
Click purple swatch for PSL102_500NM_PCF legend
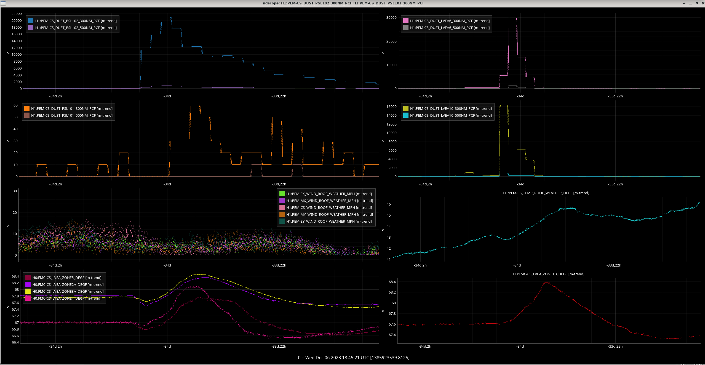(x=31, y=28)
